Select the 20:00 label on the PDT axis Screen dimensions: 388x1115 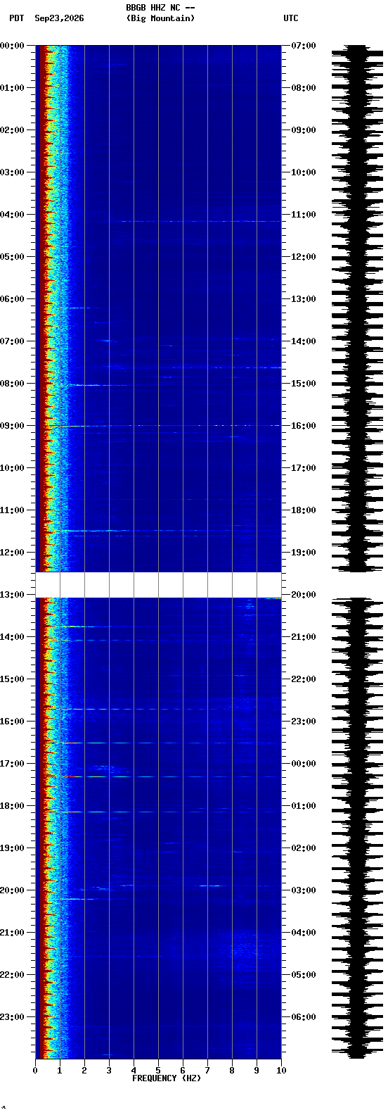[x=13, y=890]
